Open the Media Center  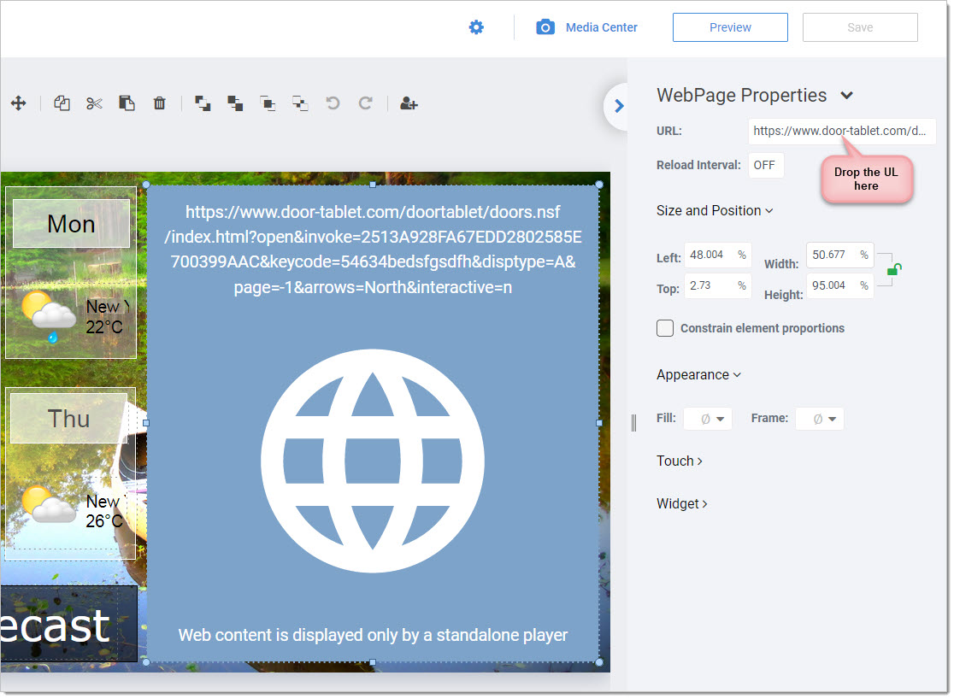587,27
